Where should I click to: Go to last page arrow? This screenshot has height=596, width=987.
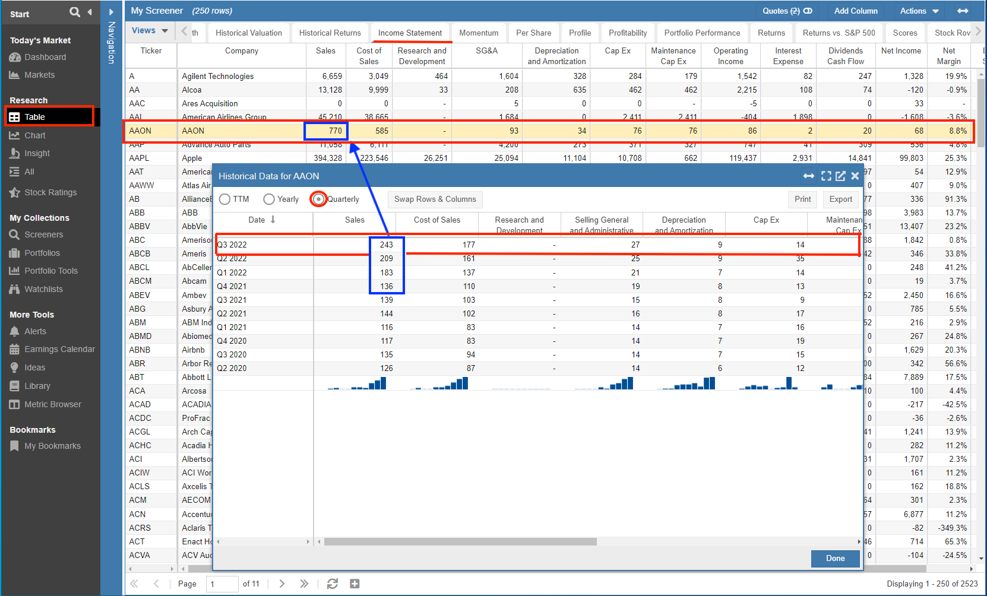[x=304, y=584]
